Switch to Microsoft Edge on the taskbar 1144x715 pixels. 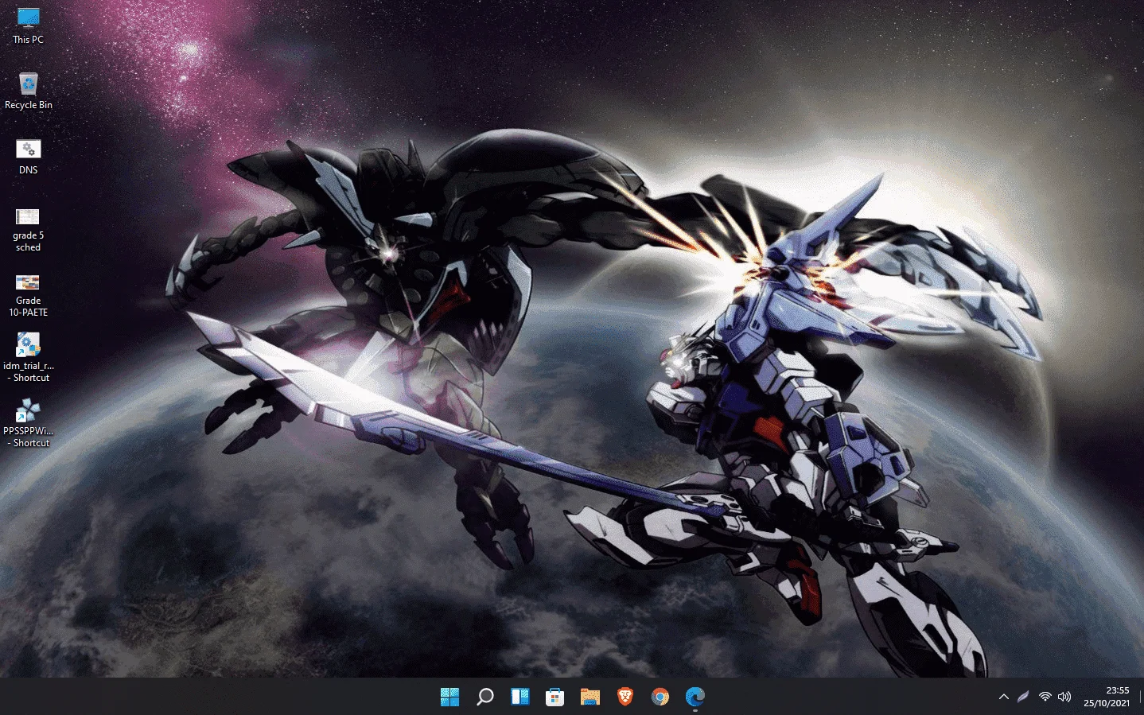coord(695,697)
